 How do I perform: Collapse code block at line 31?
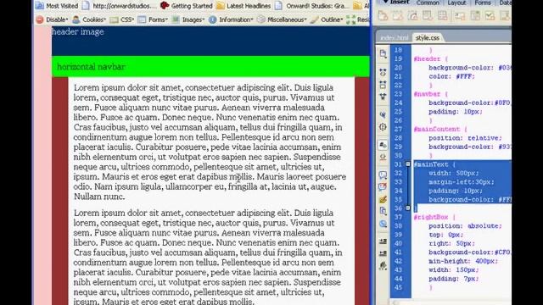click(408, 164)
